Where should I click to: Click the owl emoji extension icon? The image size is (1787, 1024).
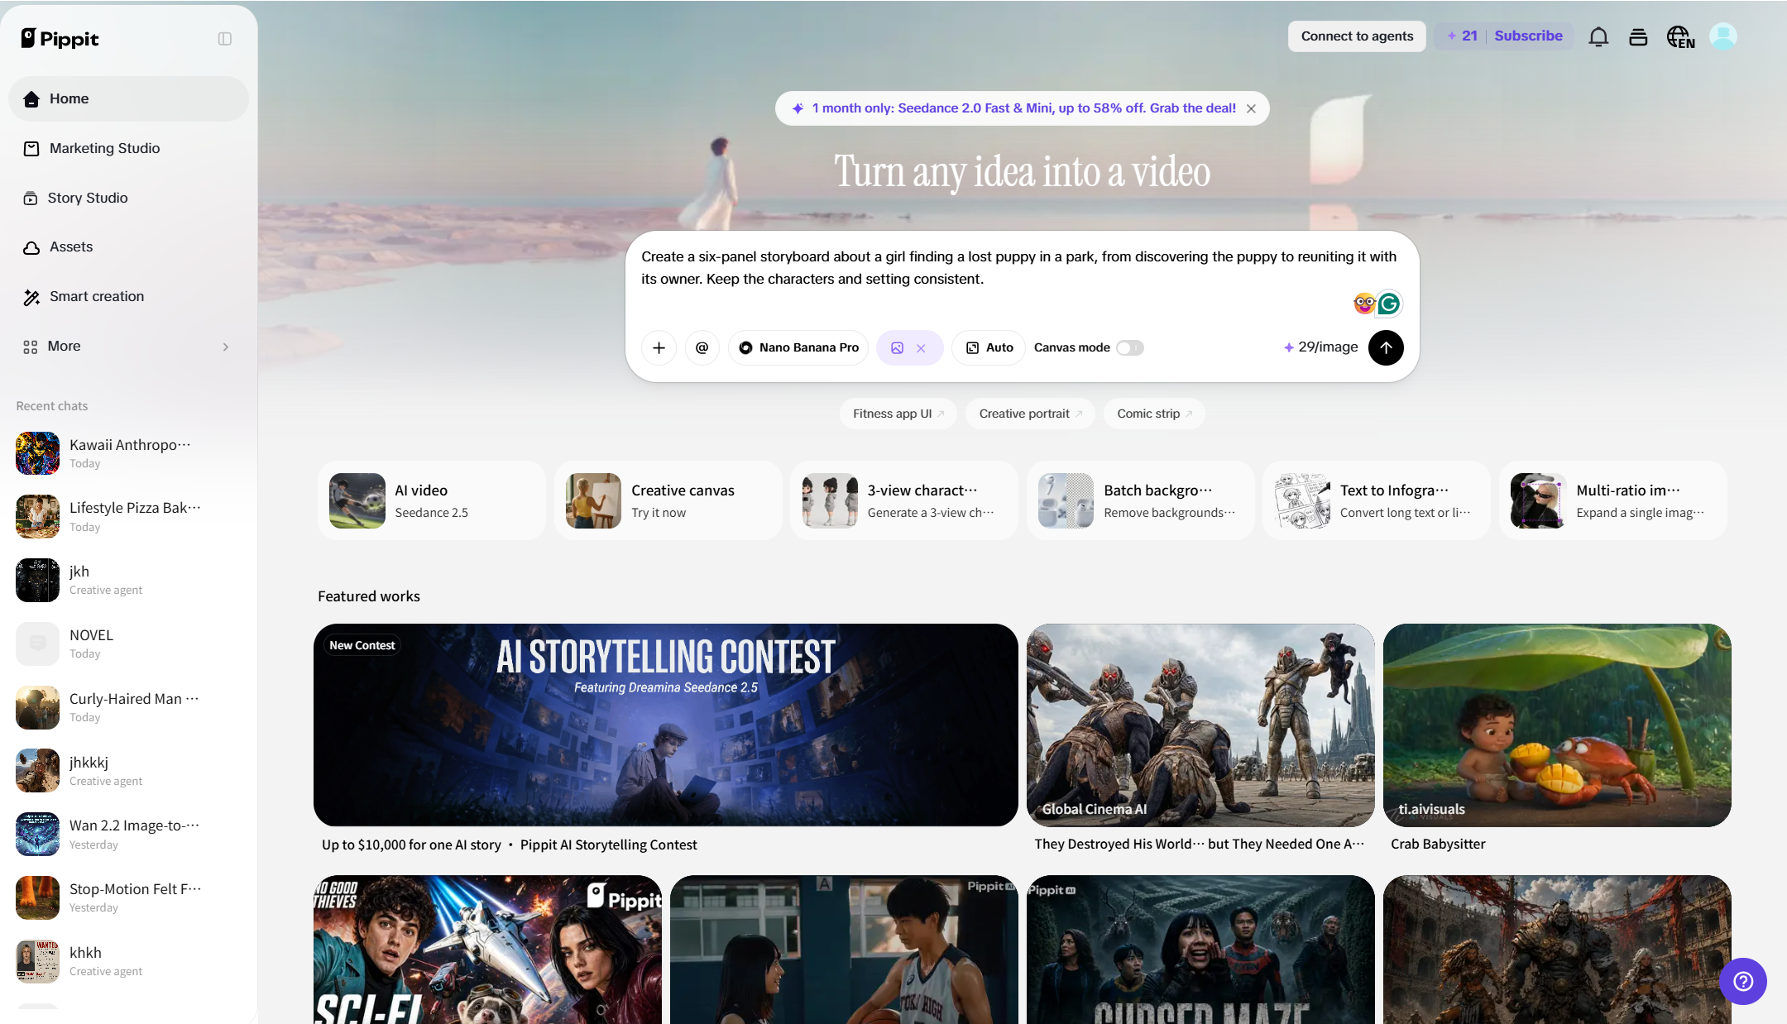pos(1364,304)
